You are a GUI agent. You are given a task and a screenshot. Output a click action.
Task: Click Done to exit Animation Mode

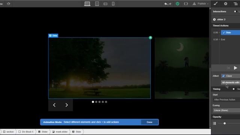pyautogui.click(x=150, y=122)
